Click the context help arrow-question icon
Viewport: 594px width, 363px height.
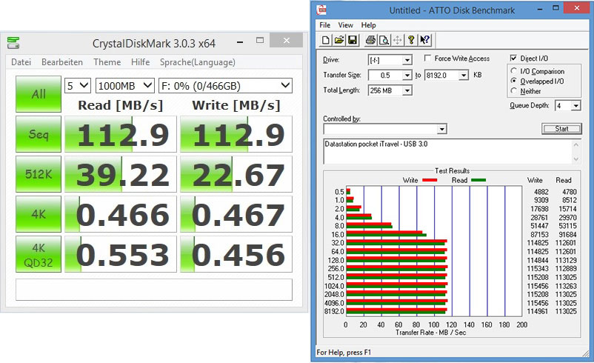[424, 40]
